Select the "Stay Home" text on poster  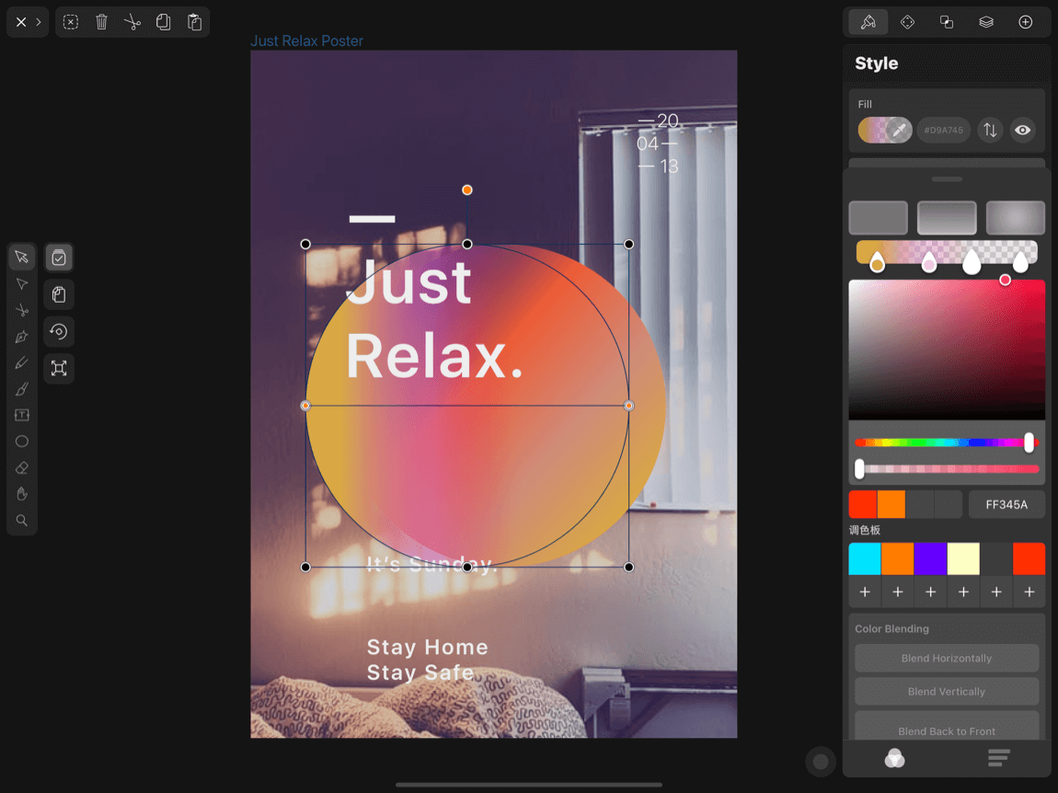pyautogui.click(x=427, y=648)
